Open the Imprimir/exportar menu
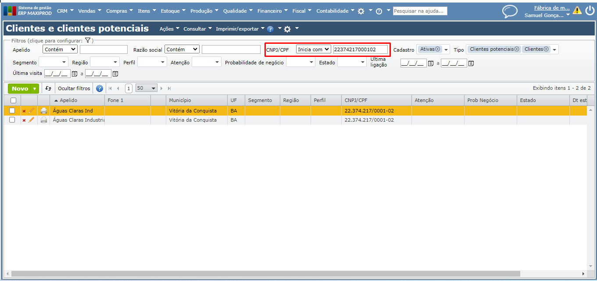Viewport: 597px width, 281px height. coord(240,29)
